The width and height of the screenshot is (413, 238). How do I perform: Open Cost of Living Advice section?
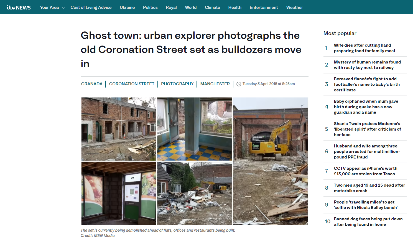[91, 7]
